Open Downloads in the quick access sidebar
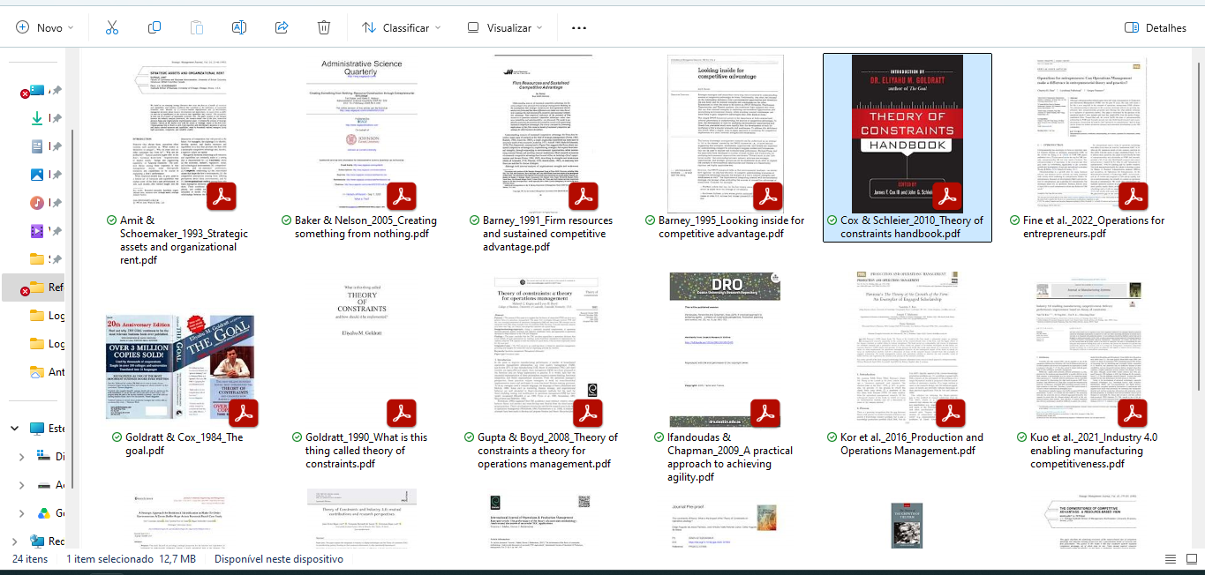 (37, 118)
